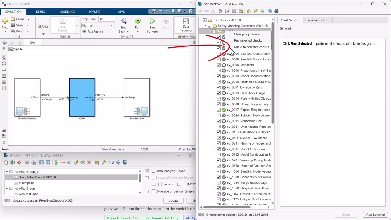Click the broom clean icon in EverTest toolbar
391x220 pixels.
(76, 163)
